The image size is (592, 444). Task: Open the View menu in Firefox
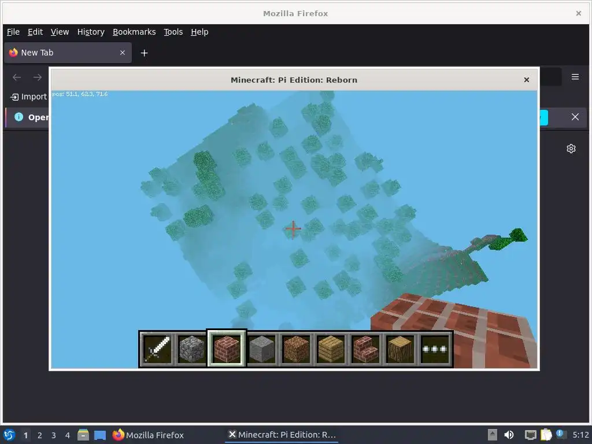click(x=60, y=32)
